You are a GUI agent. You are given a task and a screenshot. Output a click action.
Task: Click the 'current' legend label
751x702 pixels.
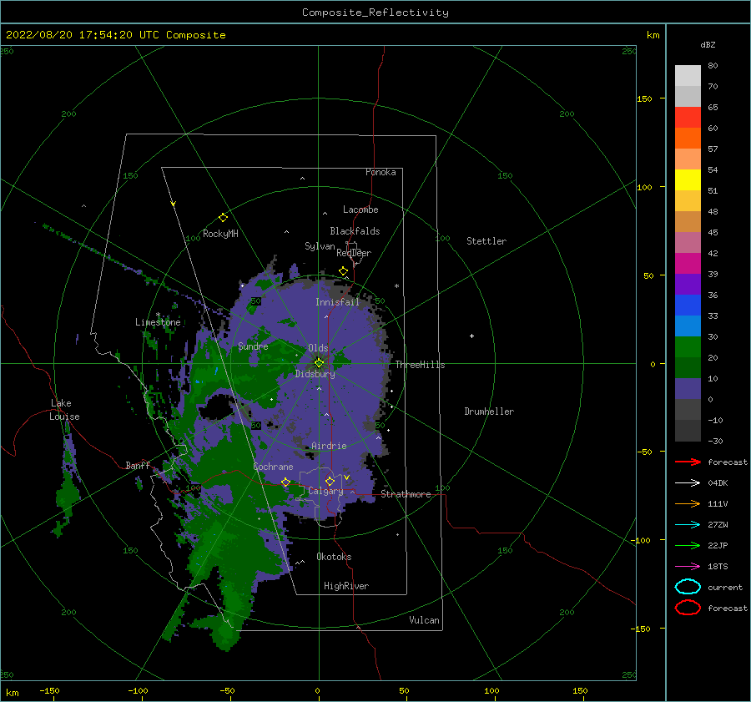[724, 587]
